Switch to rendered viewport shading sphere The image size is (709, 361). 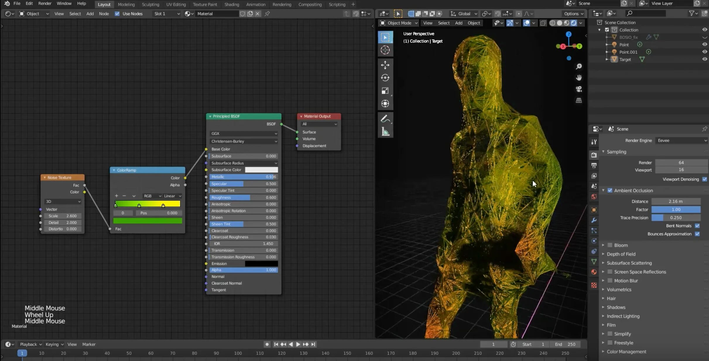point(573,23)
